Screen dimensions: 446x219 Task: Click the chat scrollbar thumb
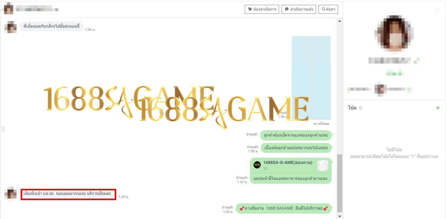[340, 183]
